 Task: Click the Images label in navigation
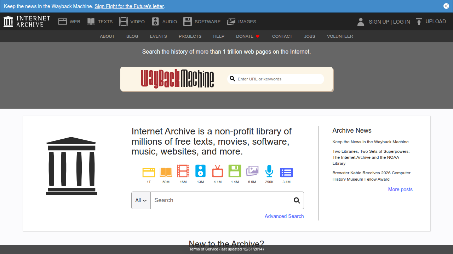(x=247, y=22)
